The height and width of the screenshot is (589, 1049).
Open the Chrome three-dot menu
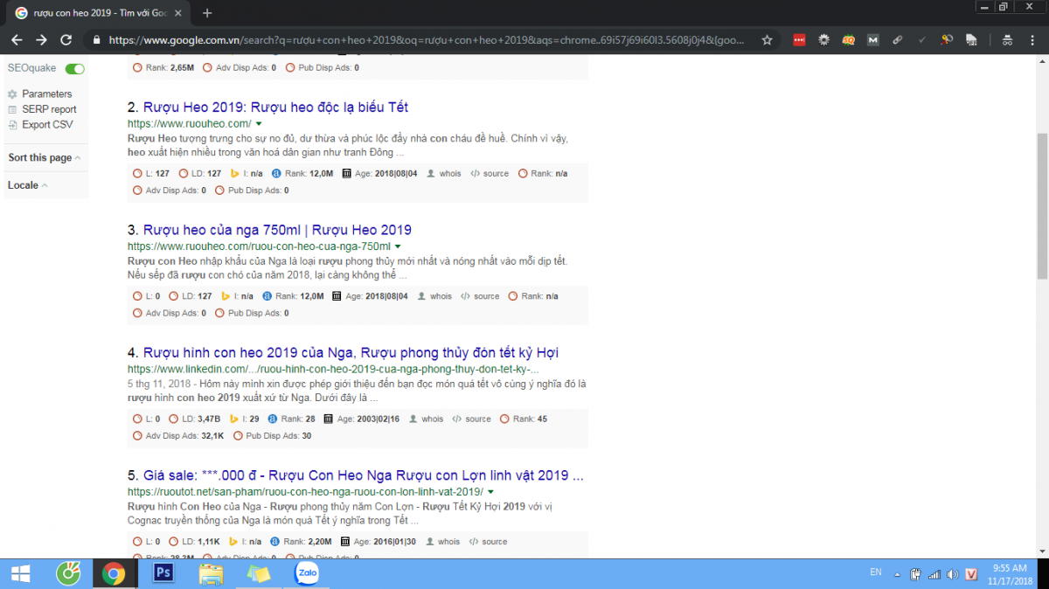point(1032,39)
